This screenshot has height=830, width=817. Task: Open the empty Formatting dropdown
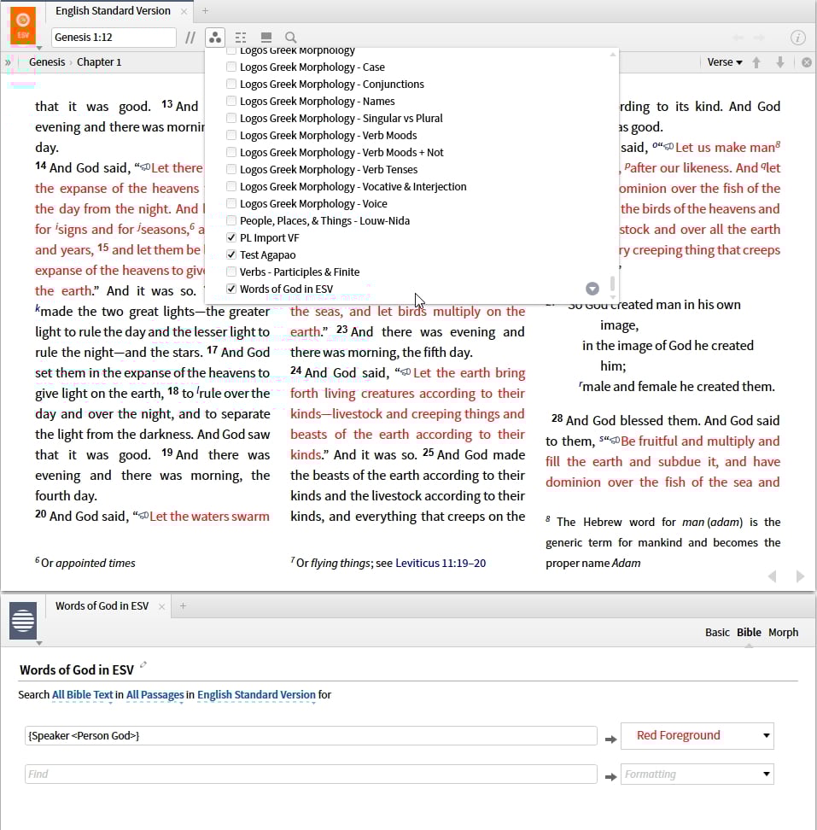point(697,774)
